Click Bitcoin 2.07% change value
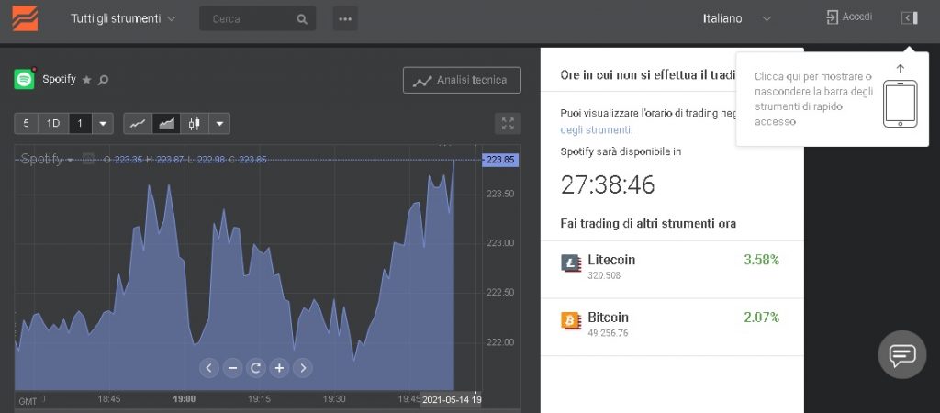This screenshot has height=413, width=940. pyautogui.click(x=761, y=318)
